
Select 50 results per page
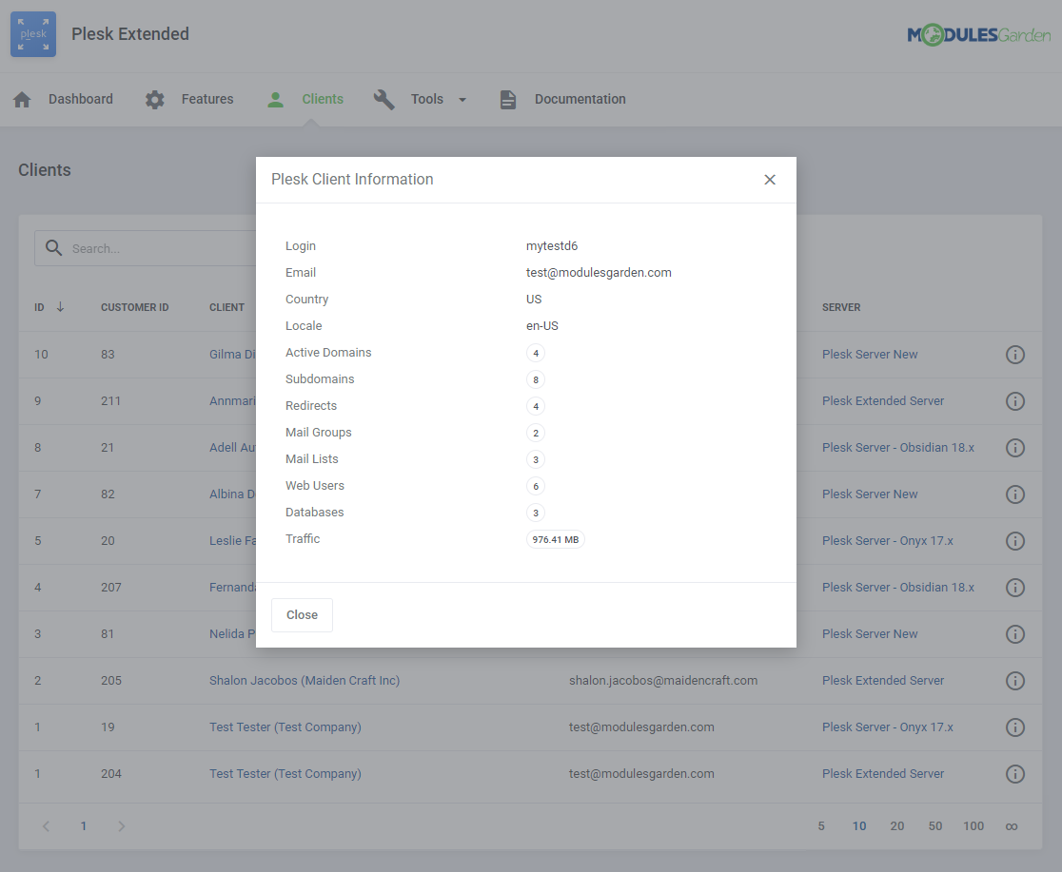click(x=934, y=825)
